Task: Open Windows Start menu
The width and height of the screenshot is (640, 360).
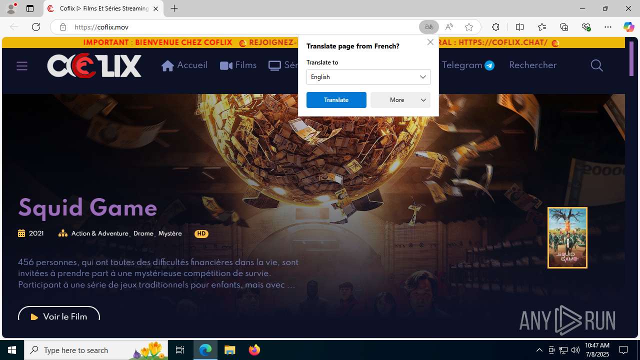Action: tap(12, 350)
